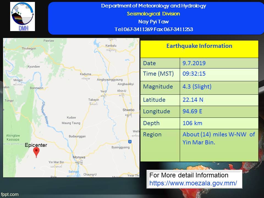This screenshot has height=198, width=264.
Task: Click 'For More detail Information' text
Action: [189, 175]
